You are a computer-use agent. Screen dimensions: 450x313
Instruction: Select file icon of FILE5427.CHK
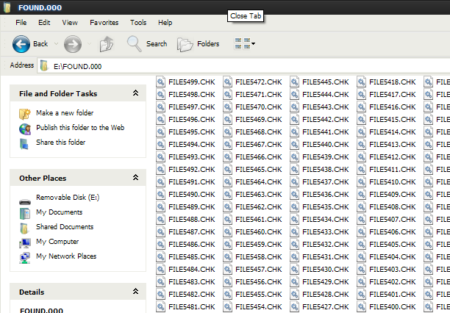(x=294, y=306)
